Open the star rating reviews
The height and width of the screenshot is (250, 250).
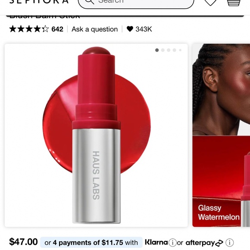pyautogui.click(x=29, y=29)
